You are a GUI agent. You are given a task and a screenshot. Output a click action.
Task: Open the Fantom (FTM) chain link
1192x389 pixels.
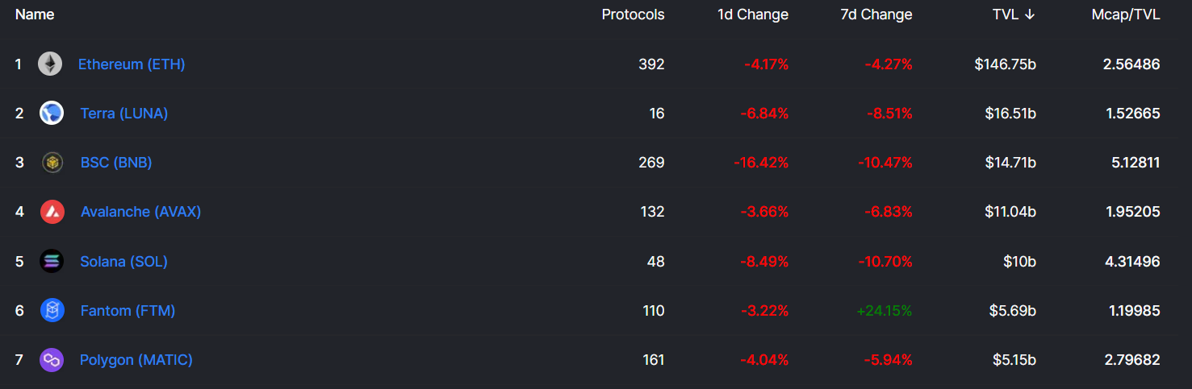[128, 311]
